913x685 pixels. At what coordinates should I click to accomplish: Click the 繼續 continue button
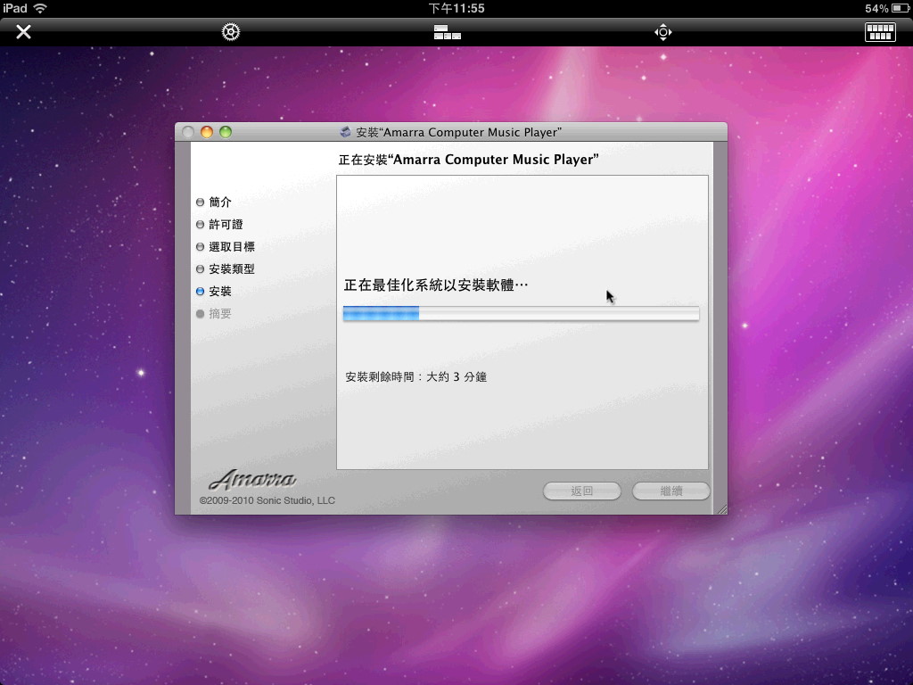670,491
